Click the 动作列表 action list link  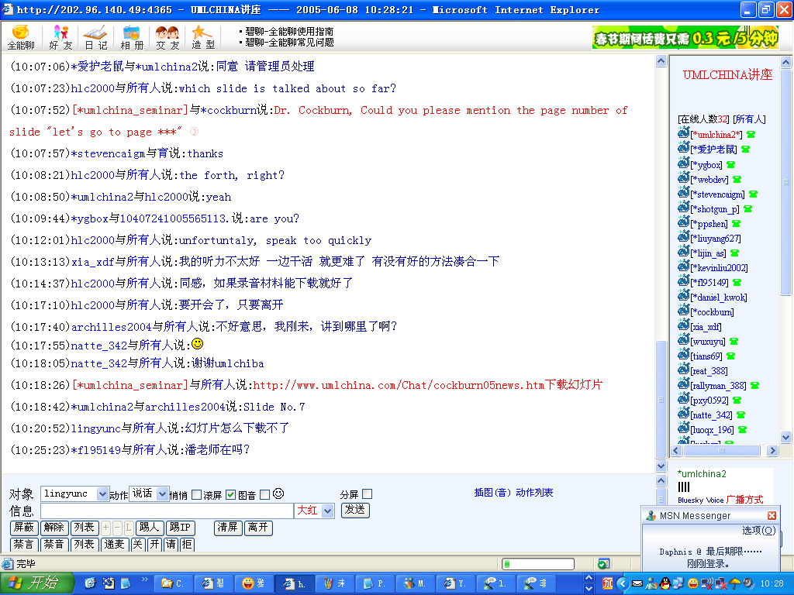point(534,492)
